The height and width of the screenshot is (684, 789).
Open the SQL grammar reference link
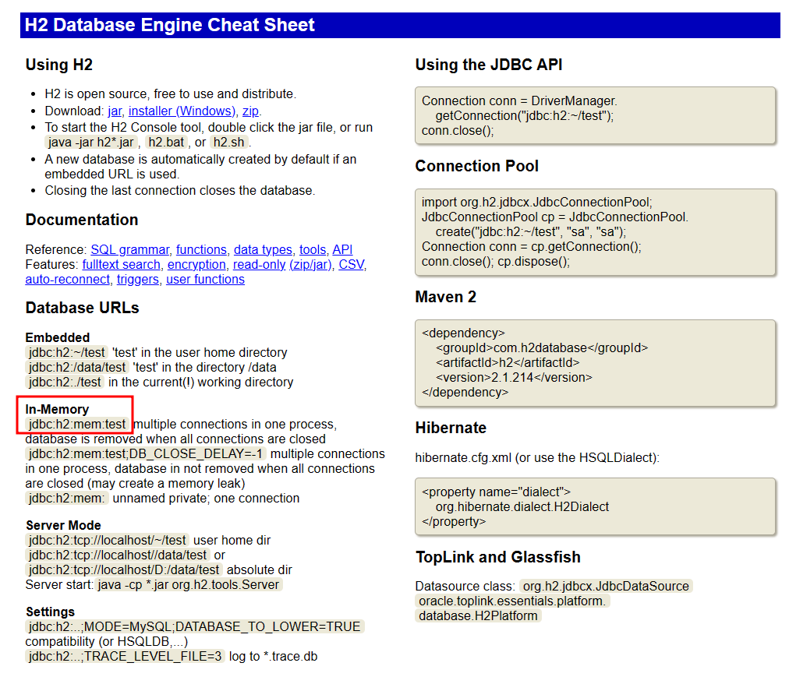click(x=130, y=249)
